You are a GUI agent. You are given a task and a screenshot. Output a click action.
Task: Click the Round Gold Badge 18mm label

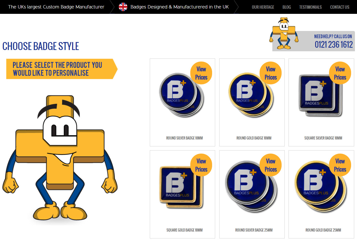point(254,138)
